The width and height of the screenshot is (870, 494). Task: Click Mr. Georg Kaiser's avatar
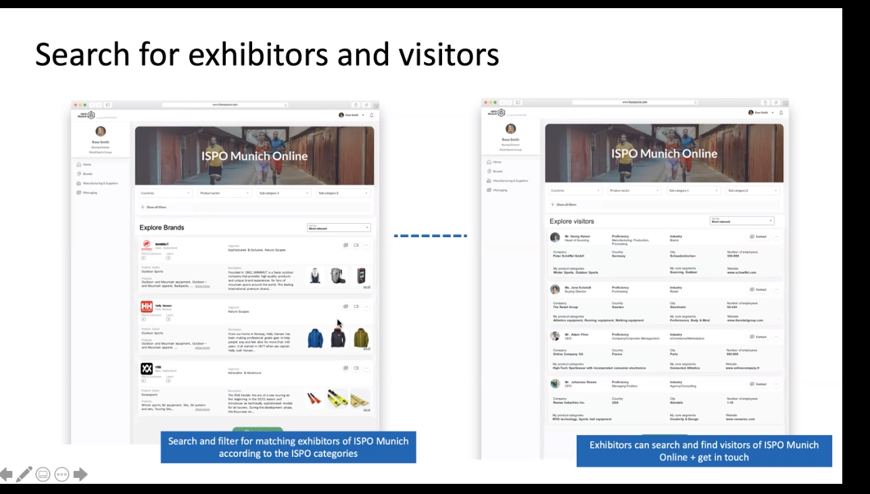pyautogui.click(x=555, y=237)
